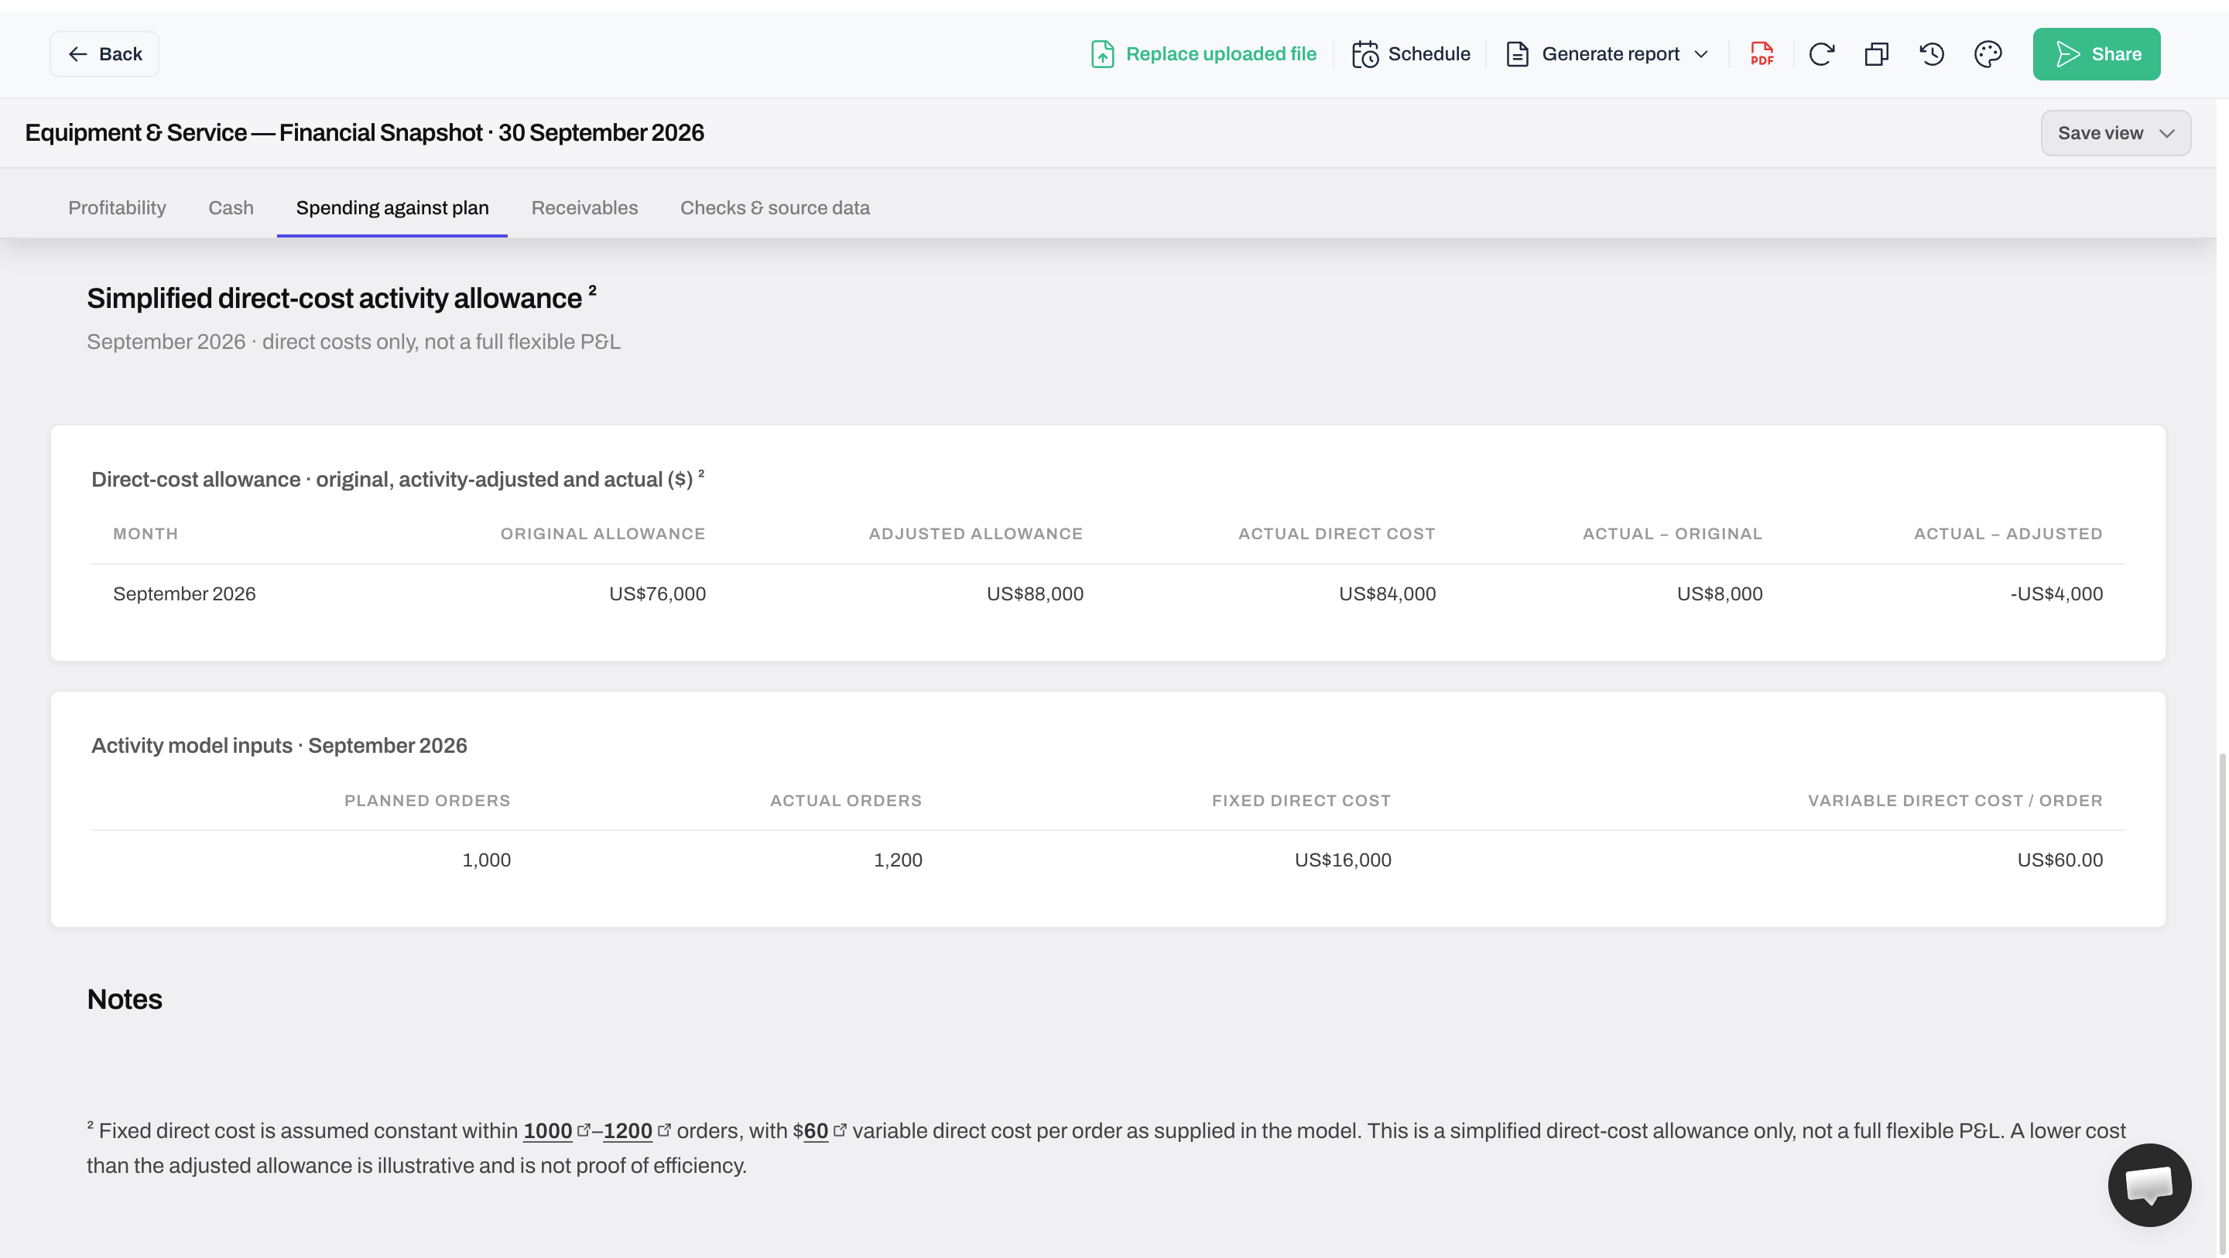Click the Month column header
Viewport: 2229px width, 1258px height.
tap(146, 534)
